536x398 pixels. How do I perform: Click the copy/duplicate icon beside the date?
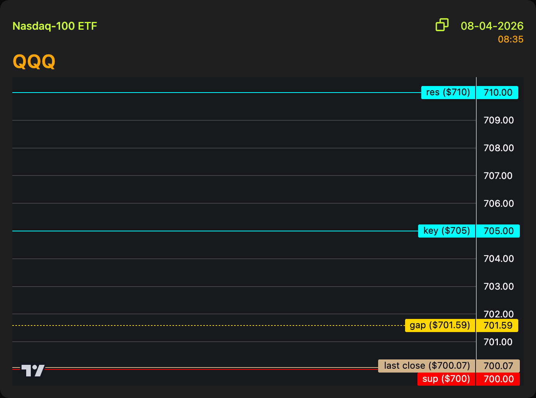click(442, 25)
